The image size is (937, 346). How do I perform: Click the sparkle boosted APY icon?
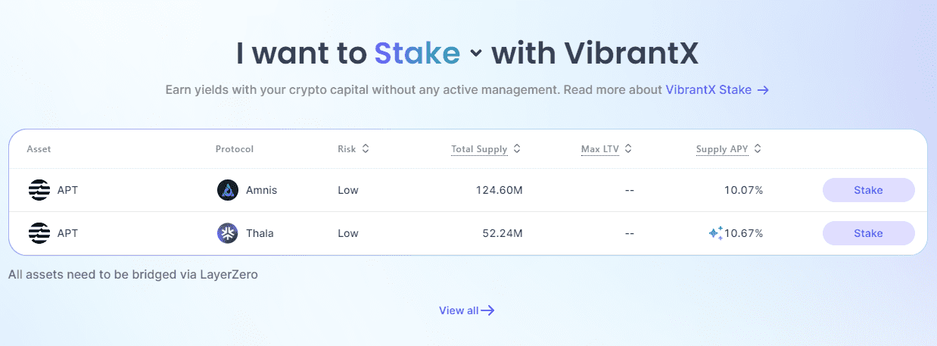pos(715,233)
